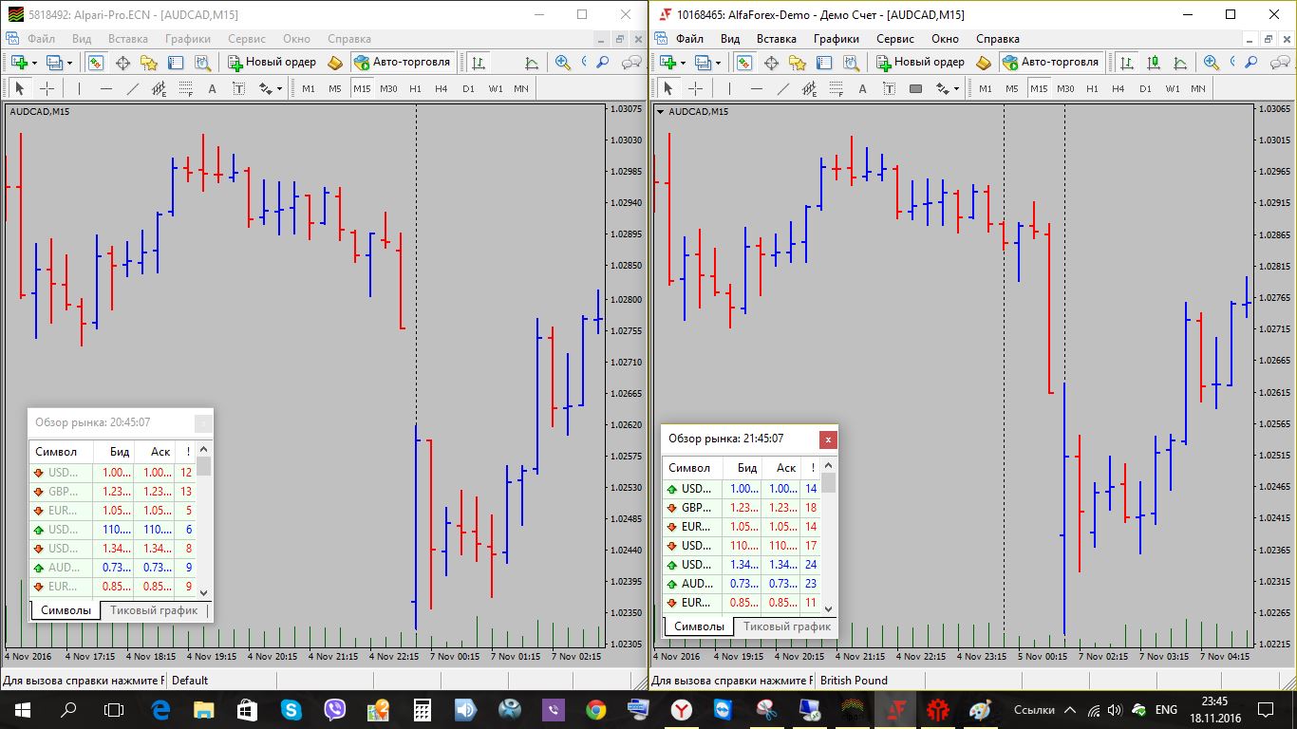Toggle Data Window crosshair-circle icon in Alpari window
Screen dimensions: 1297x729
coord(122,63)
